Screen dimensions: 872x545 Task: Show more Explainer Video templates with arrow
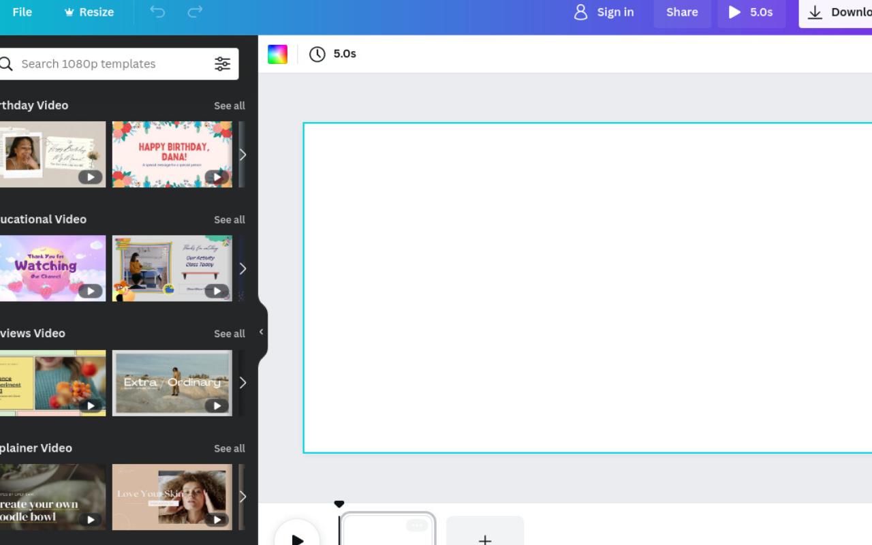pos(243,497)
